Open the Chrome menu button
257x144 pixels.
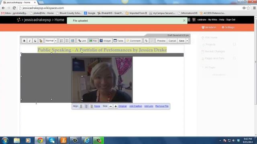tap(254, 8)
